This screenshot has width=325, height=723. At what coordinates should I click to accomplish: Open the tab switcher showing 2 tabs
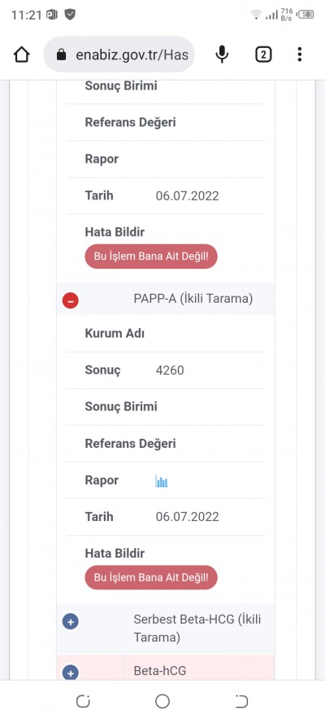pyautogui.click(x=263, y=55)
